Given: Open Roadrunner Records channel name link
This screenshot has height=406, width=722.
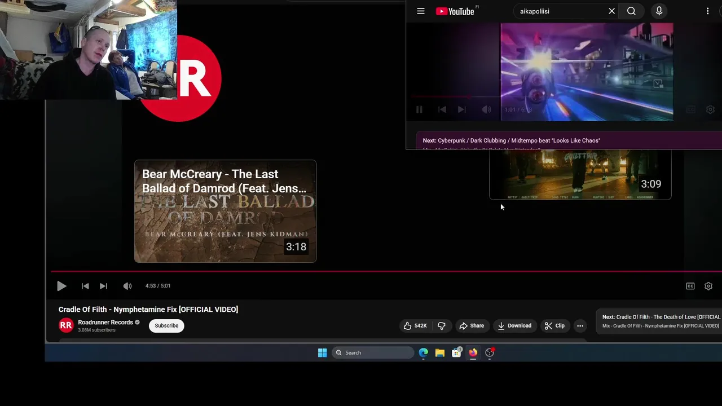Looking at the screenshot, I should (105, 322).
